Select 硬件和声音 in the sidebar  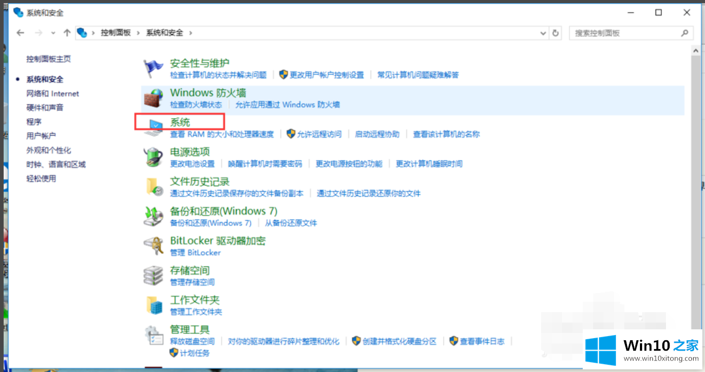point(45,108)
